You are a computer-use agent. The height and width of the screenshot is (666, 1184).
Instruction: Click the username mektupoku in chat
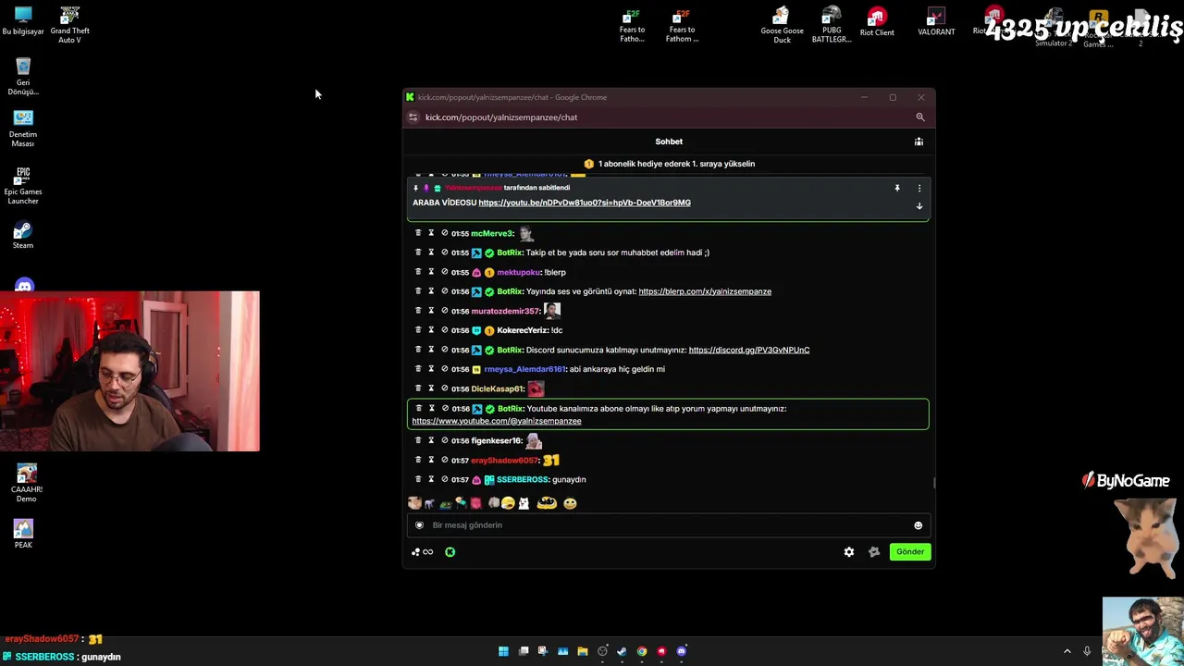518,272
